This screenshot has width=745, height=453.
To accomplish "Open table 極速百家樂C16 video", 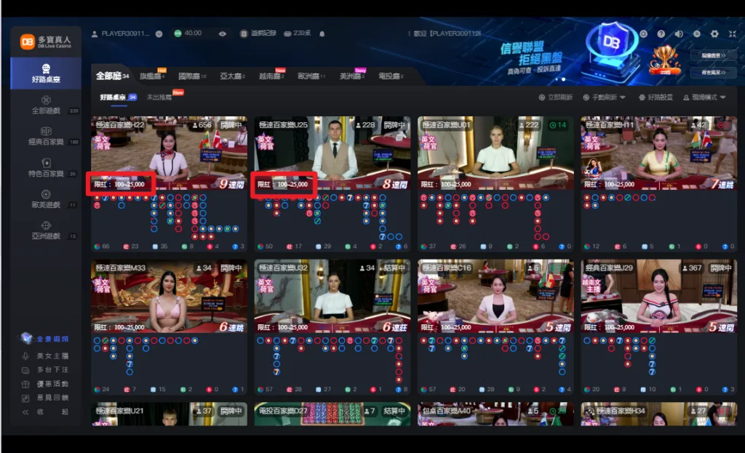I will [495, 295].
